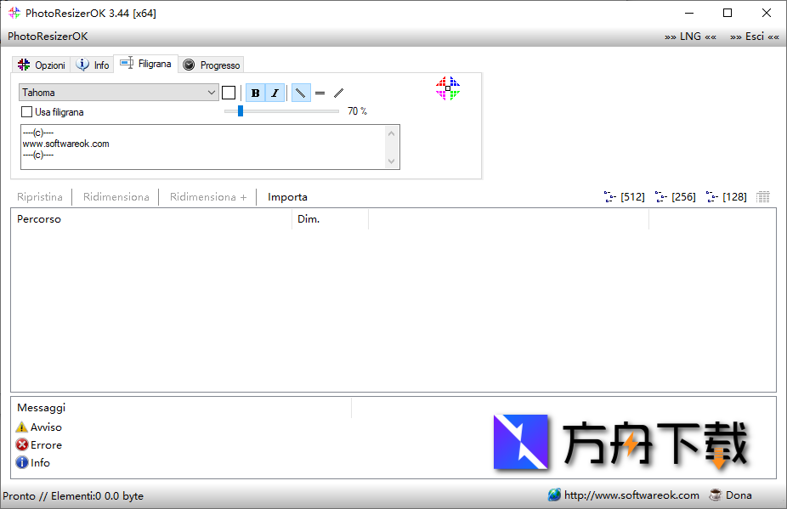Click the white watermark color swatch
This screenshot has height=509, width=787.
[x=229, y=93]
